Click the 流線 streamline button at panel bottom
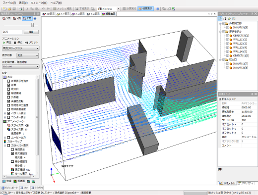The height and width of the screenshot is (195, 258). point(7,181)
